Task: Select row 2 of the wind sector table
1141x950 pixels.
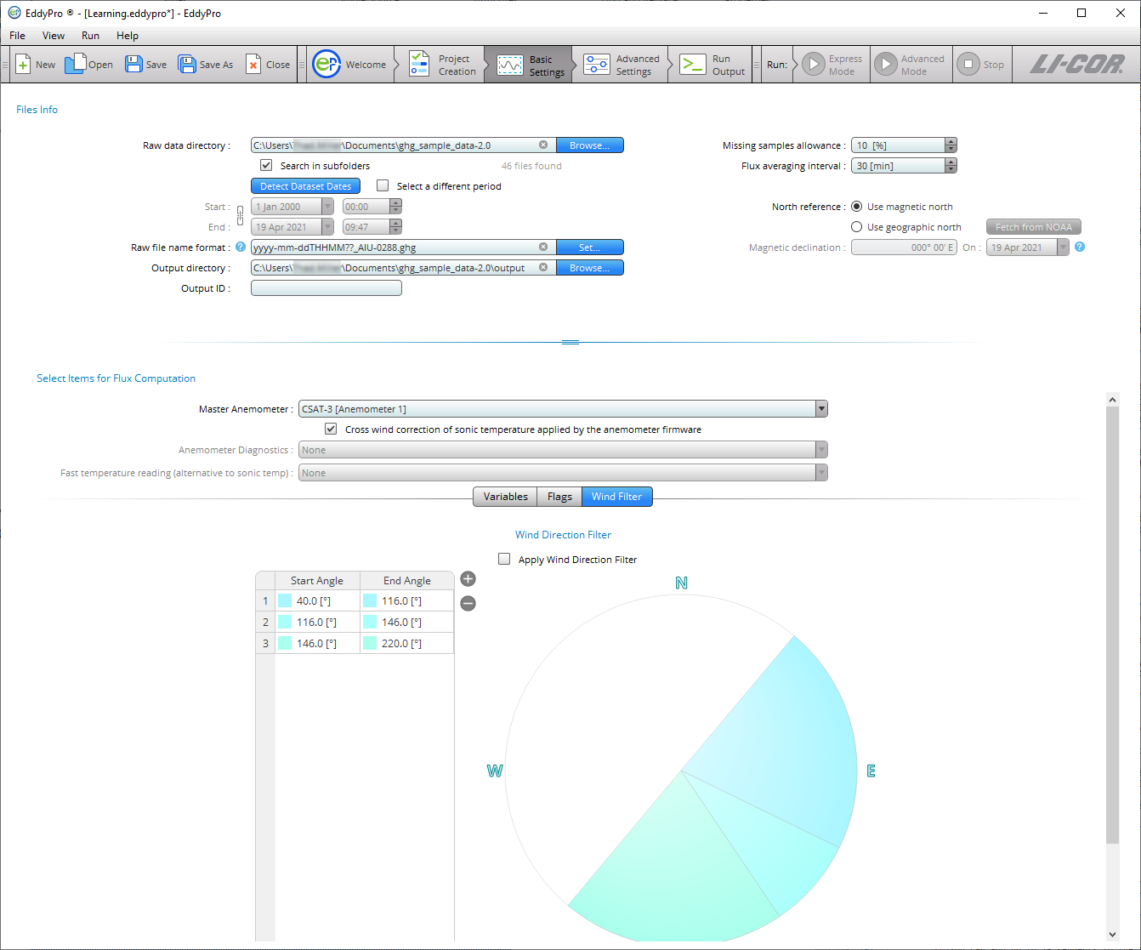Action: [265, 623]
